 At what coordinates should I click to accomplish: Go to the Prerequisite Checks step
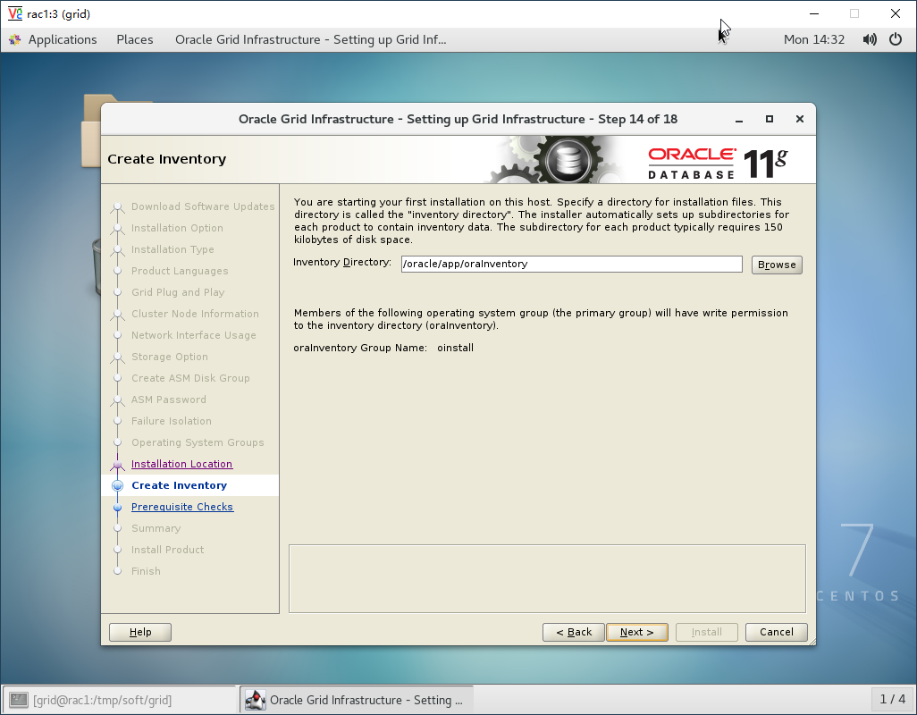pos(181,507)
